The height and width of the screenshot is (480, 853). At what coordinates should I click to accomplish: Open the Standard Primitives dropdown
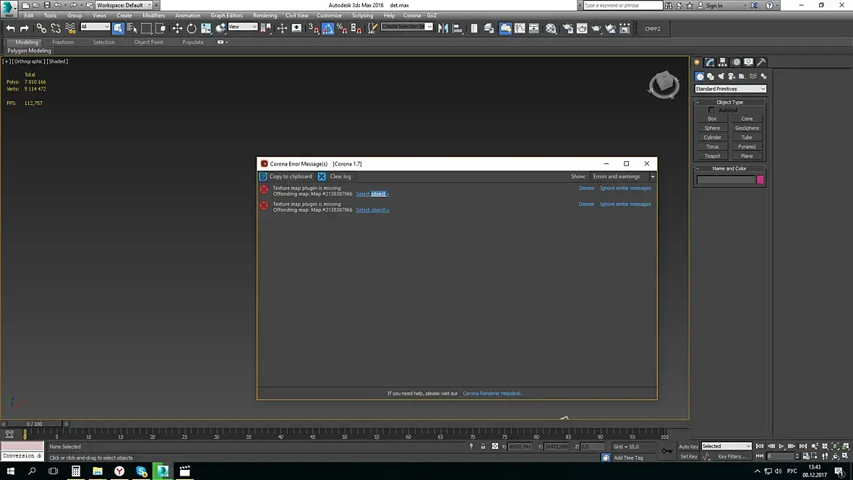click(x=730, y=89)
